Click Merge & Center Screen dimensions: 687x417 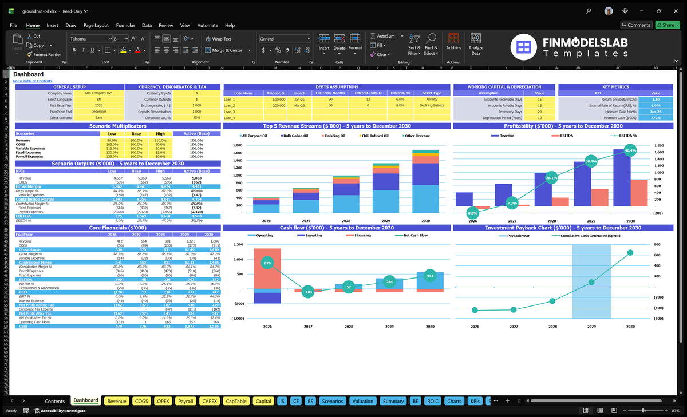pyautogui.click(x=224, y=50)
